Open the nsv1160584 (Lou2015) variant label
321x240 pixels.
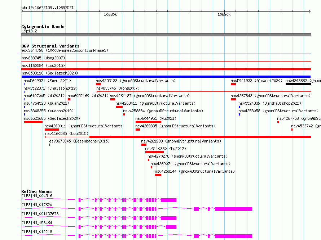click(43, 65)
